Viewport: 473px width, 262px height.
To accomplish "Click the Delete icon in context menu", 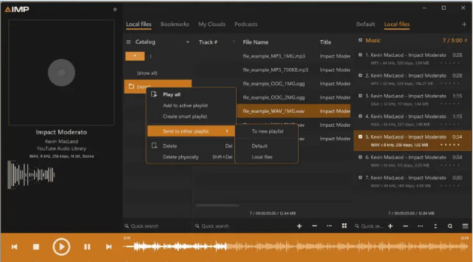I will (154, 146).
